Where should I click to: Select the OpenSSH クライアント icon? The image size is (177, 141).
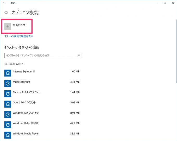pos(8,104)
